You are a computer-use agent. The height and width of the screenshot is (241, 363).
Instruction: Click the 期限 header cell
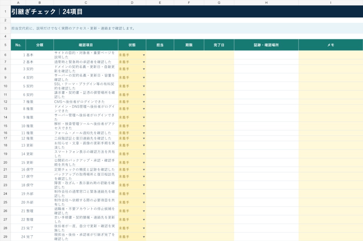pos(189,45)
